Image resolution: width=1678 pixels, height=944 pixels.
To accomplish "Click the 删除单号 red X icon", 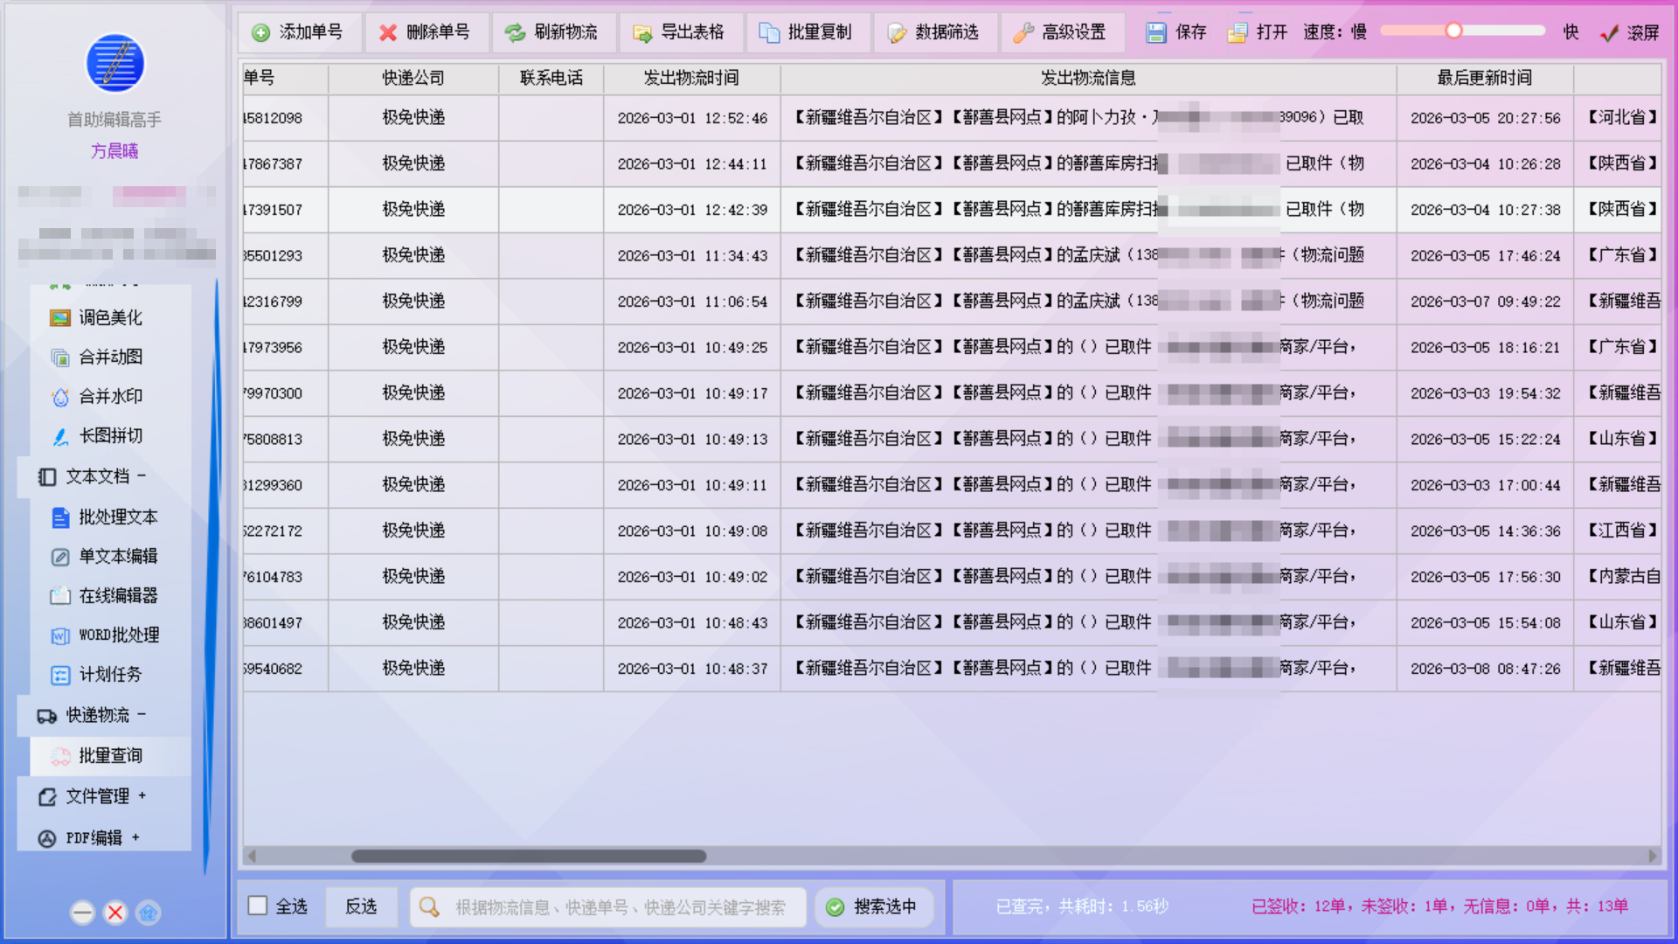I will 388,33.
